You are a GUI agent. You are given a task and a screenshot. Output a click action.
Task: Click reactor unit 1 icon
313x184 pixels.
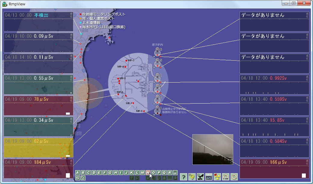(x=157, y=78)
